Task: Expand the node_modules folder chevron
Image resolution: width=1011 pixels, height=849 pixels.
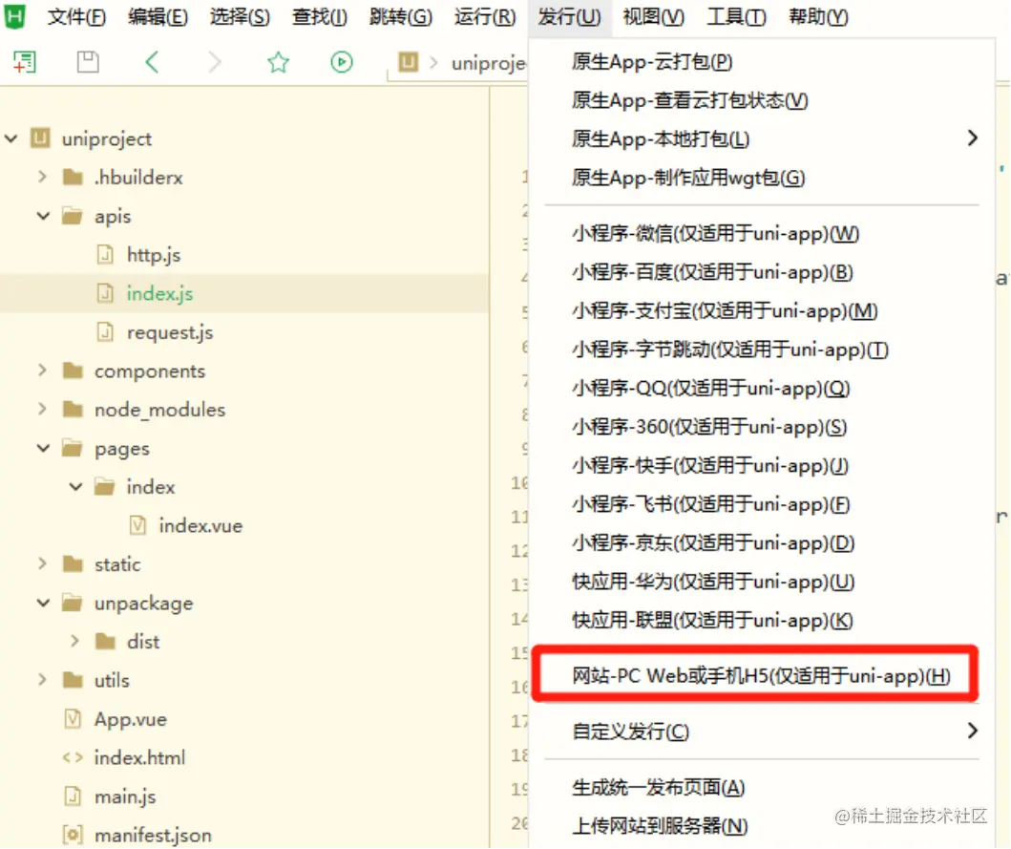Action: coord(43,409)
